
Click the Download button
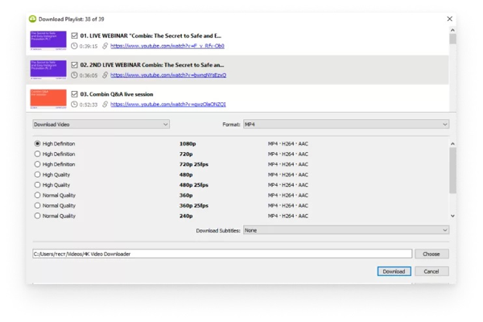pyautogui.click(x=394, y=271)
